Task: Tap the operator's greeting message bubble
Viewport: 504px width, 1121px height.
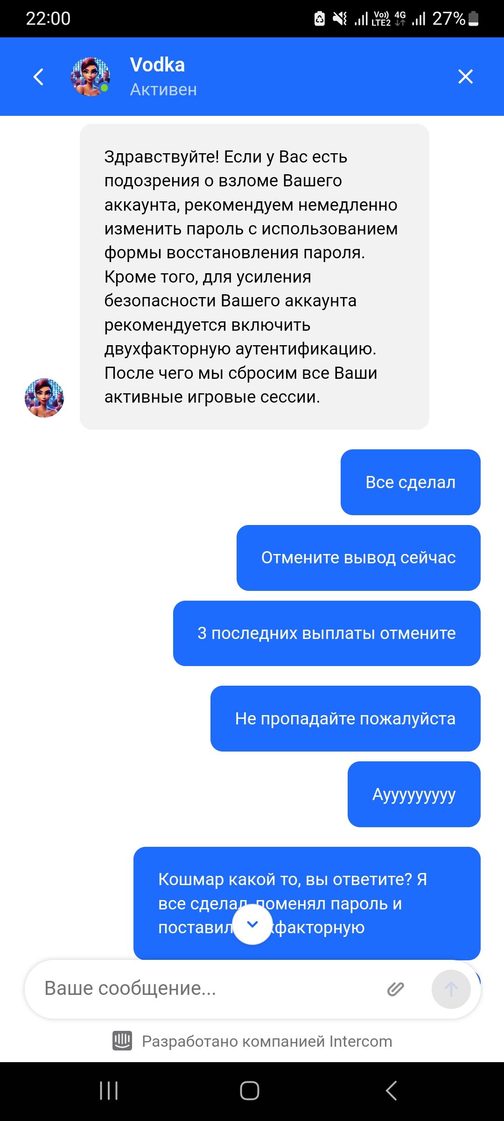Action: (x=254, y=277)
